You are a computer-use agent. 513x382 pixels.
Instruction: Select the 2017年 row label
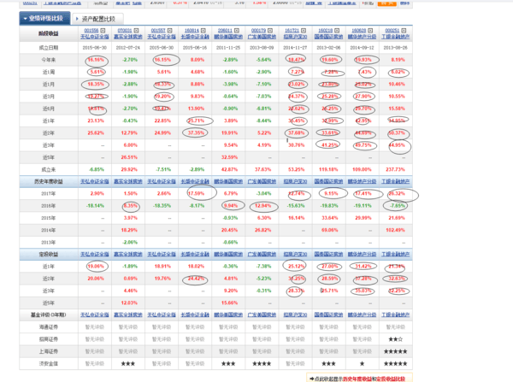(x=49, y=194)
